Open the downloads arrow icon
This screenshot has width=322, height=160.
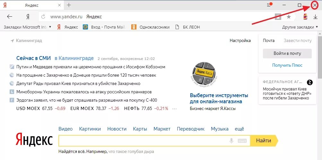click(316, 17)
